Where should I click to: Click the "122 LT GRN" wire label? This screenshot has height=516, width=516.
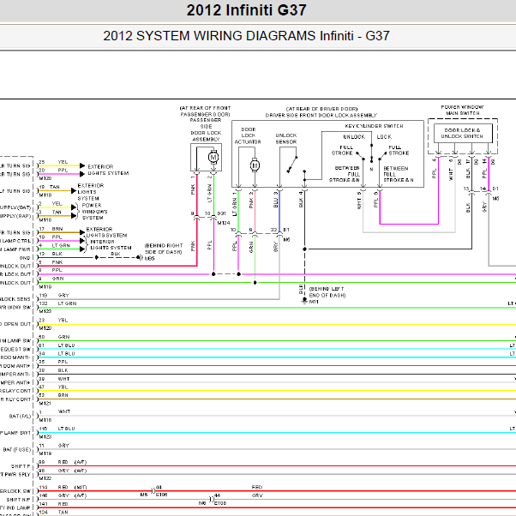[x=57, y=303]
